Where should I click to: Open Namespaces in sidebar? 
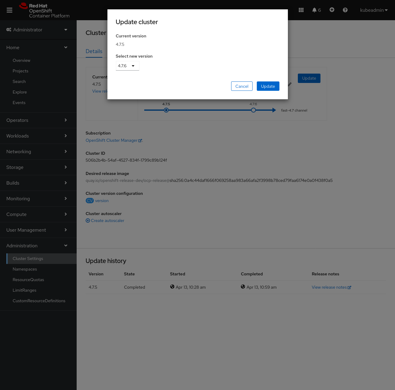25,269
